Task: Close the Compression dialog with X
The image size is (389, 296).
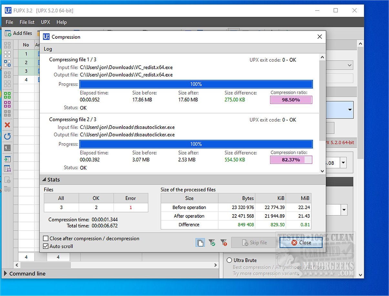Action: point(320,37)
